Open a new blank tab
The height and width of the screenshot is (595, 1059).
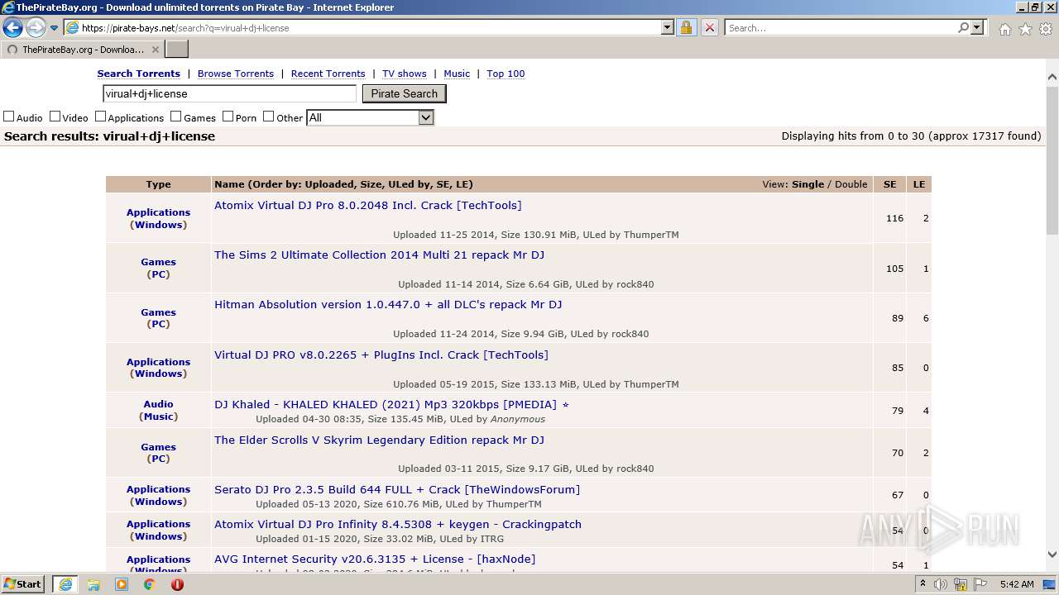(x=177, y=50)
